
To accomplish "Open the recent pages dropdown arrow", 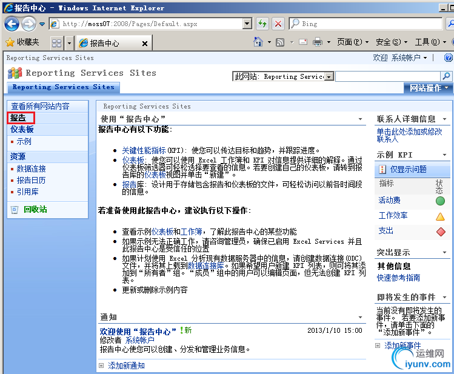I will (x=42, y=24).
